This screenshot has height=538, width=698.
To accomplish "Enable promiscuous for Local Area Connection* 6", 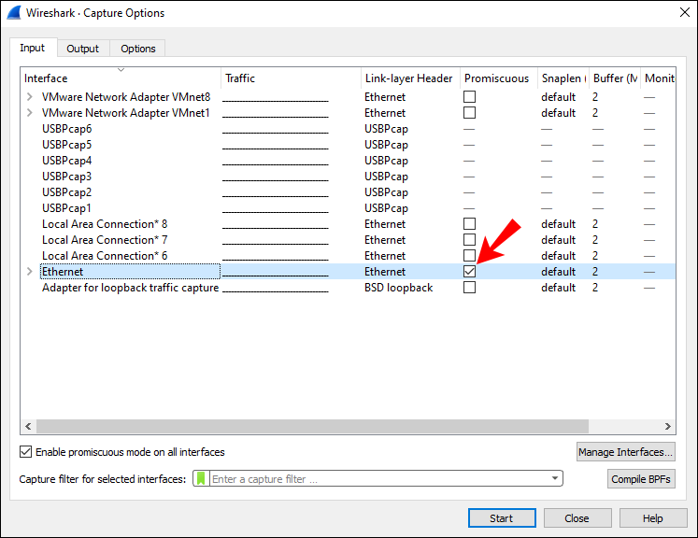I will pos(469,256).
